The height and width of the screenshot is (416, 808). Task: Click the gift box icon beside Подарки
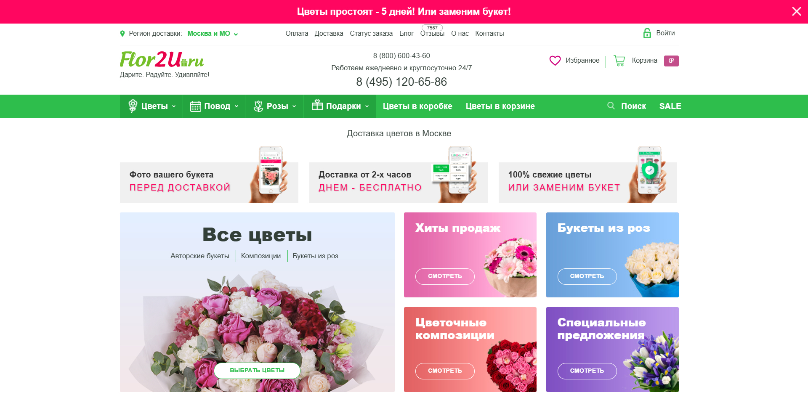click(x=317, y=105)
